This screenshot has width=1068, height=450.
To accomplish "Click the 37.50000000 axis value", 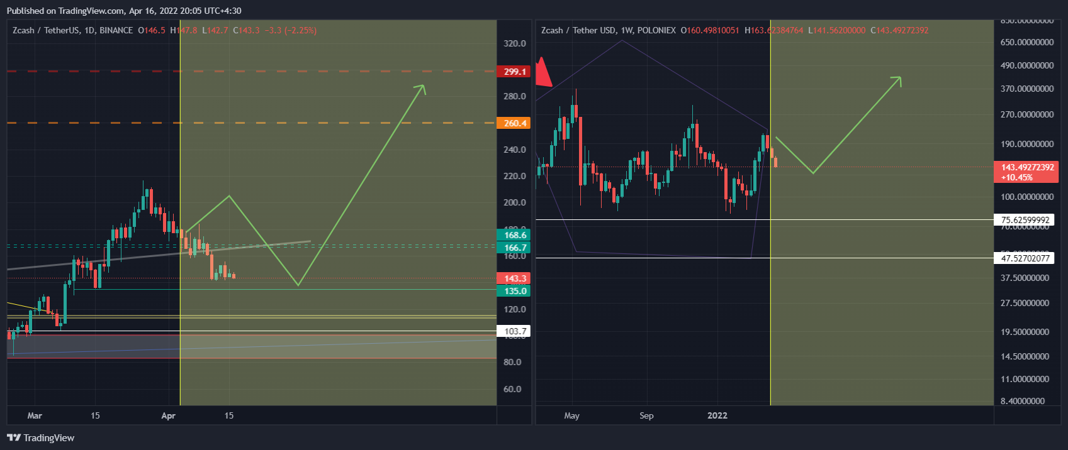I will coord(1025,278).
